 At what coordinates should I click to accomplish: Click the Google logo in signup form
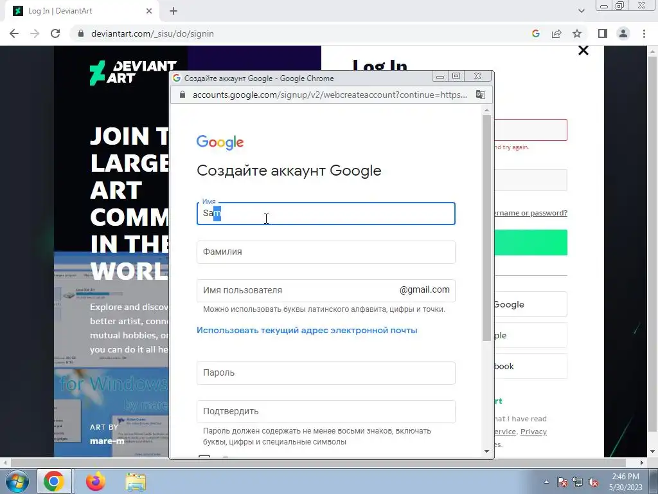click(x=220, y=142)
